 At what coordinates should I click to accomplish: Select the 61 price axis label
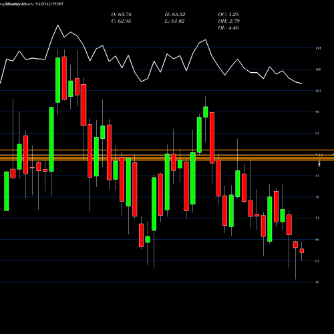317,261
